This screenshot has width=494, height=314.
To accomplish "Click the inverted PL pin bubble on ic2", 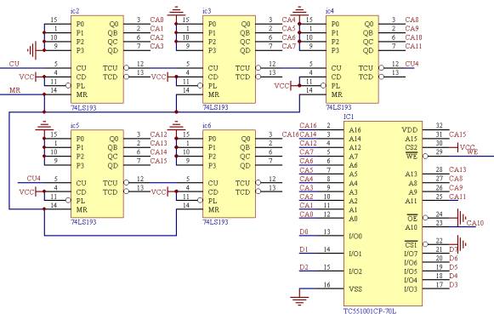I will 68,85.
